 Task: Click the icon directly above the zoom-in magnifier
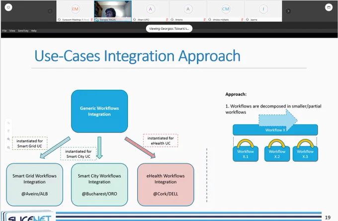click(x=8, y=131)
